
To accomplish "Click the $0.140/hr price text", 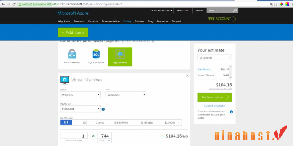I will coord(170,123).
